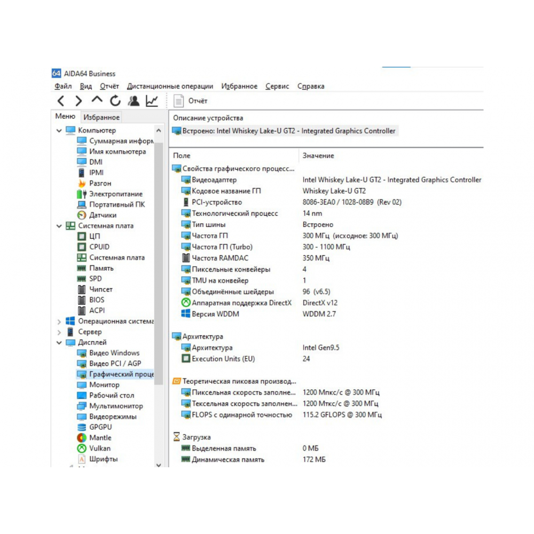This screenshot has width=534, height=534.
Task: Click the green Vulkan icon
Action: pos(82,448)
